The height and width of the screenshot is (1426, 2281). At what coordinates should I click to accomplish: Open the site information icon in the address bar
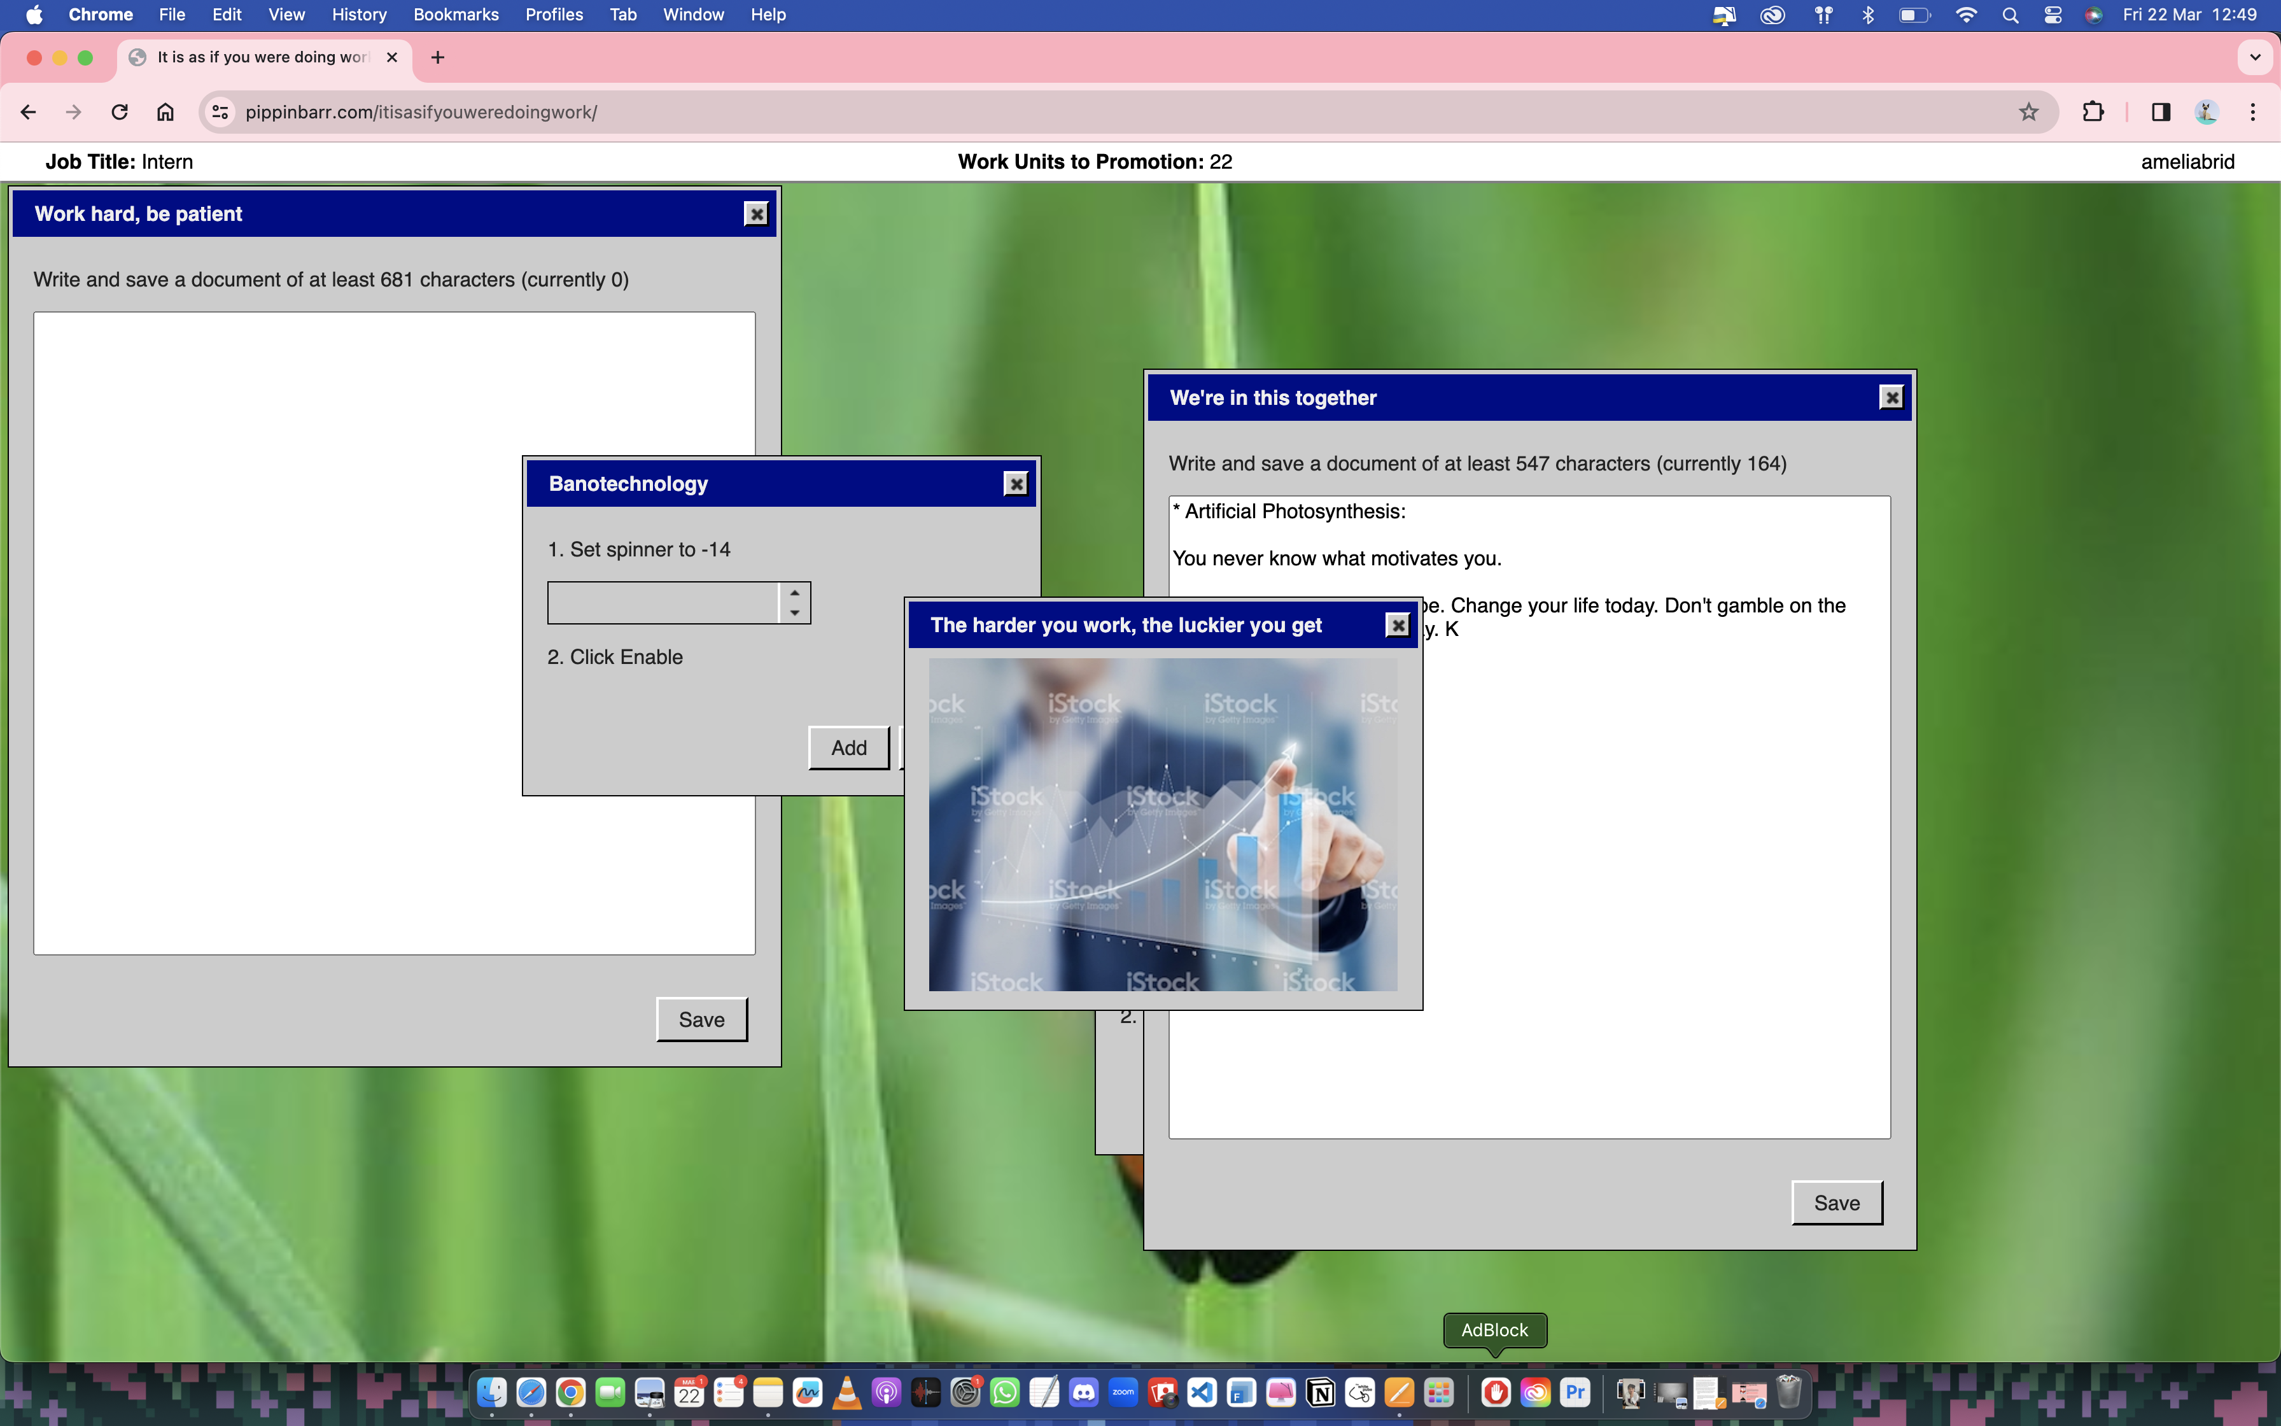click(x=220, y=112)
